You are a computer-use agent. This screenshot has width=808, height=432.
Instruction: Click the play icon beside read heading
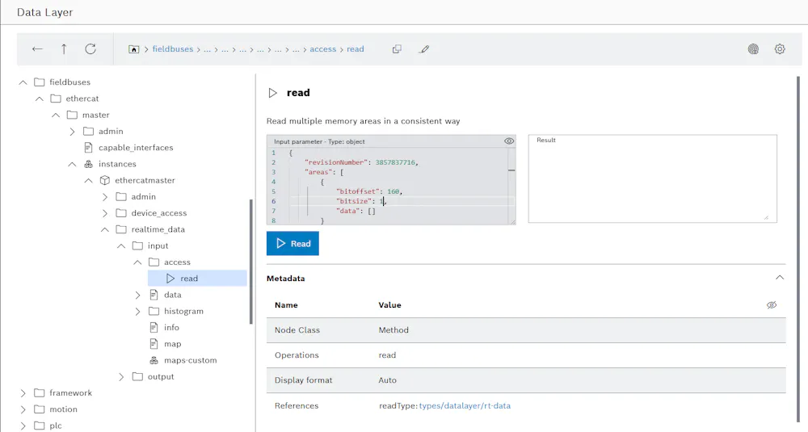pyautogui.click(x=272, y=93)
